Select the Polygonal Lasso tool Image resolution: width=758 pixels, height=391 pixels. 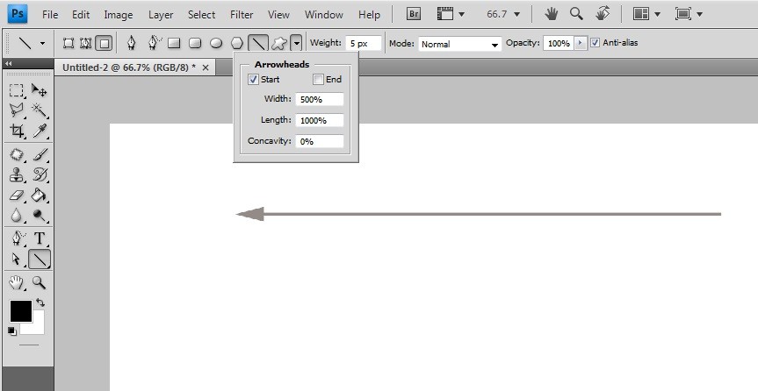pyautogui.click(x=16, y=110)
